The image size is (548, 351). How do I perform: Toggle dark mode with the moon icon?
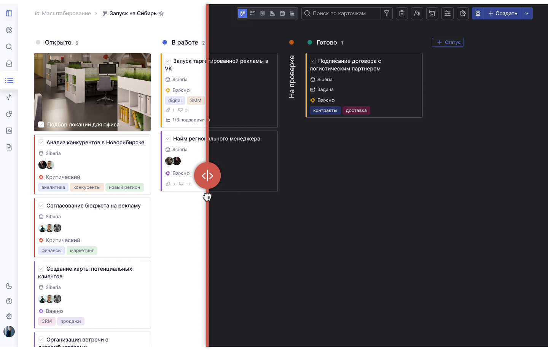(9, 286)
